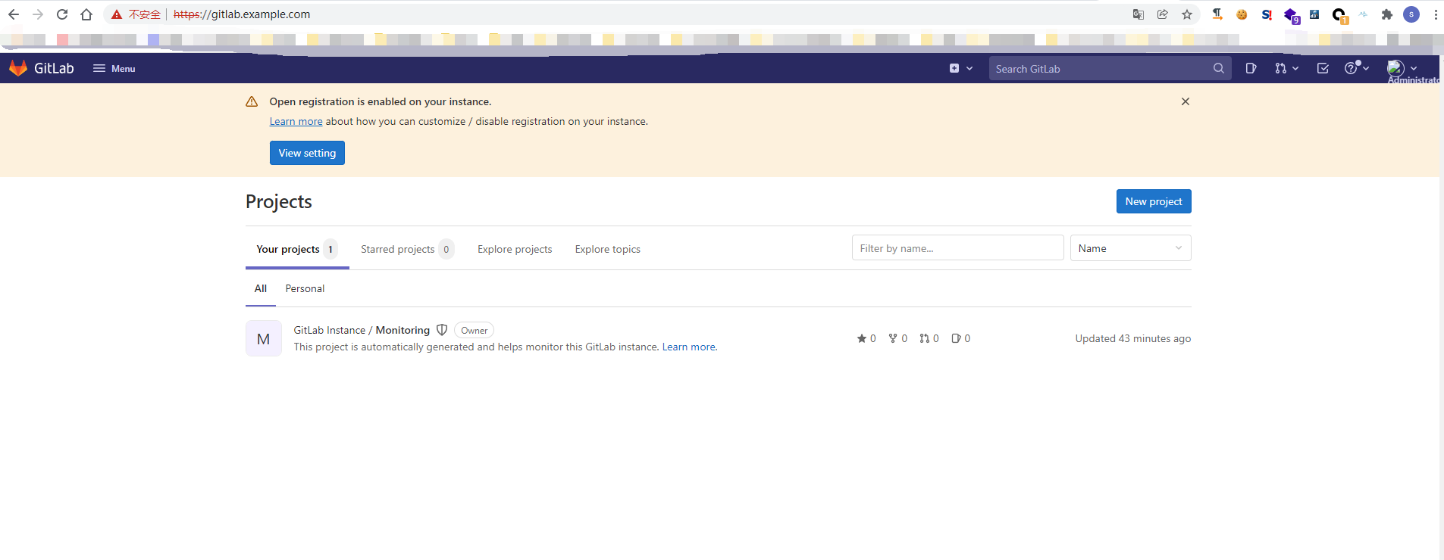Open the To-Do List checkmark icon

[x=1323, y=68]
